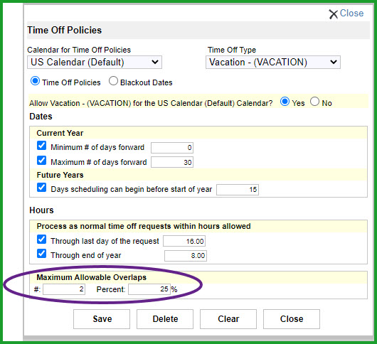
Task: Click the overlap Percent input field
Action: [149, 289]
